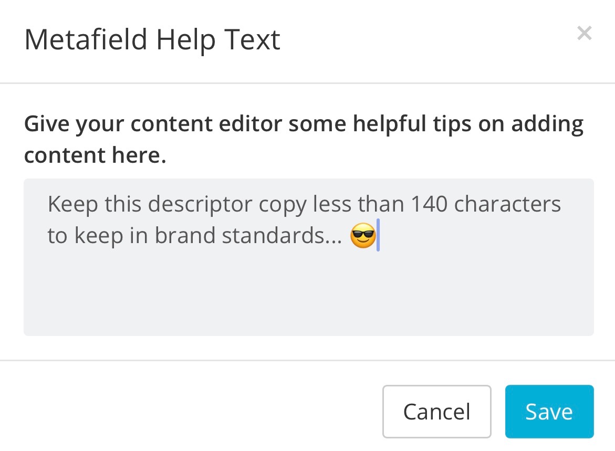The height and width of the screenshot is (451, 615).
Task: Click the Metafield Help Text dialog title
Action: click(152, 40)
